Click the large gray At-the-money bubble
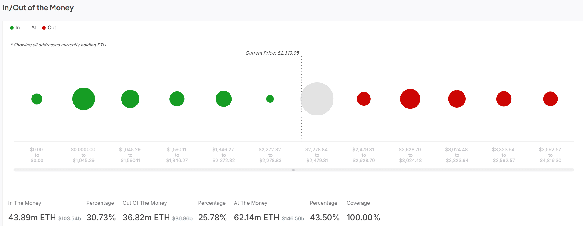Viewport: 583px width, 226px height. pyautogui.click(x=317, y=99)
